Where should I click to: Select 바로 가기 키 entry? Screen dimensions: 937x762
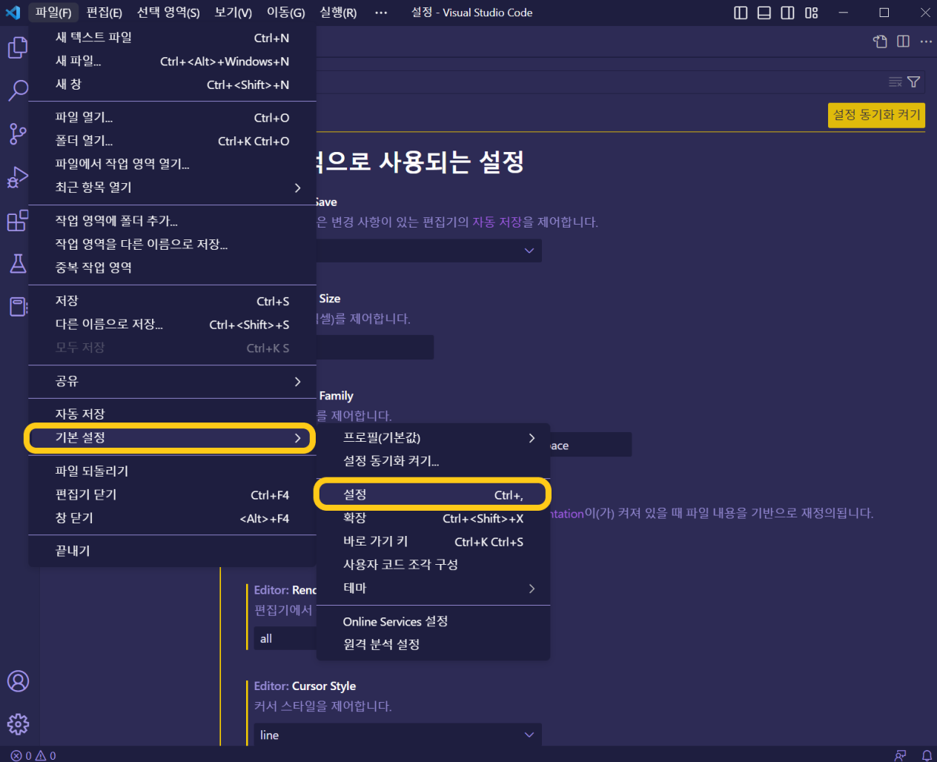click(x=434, y=541)
